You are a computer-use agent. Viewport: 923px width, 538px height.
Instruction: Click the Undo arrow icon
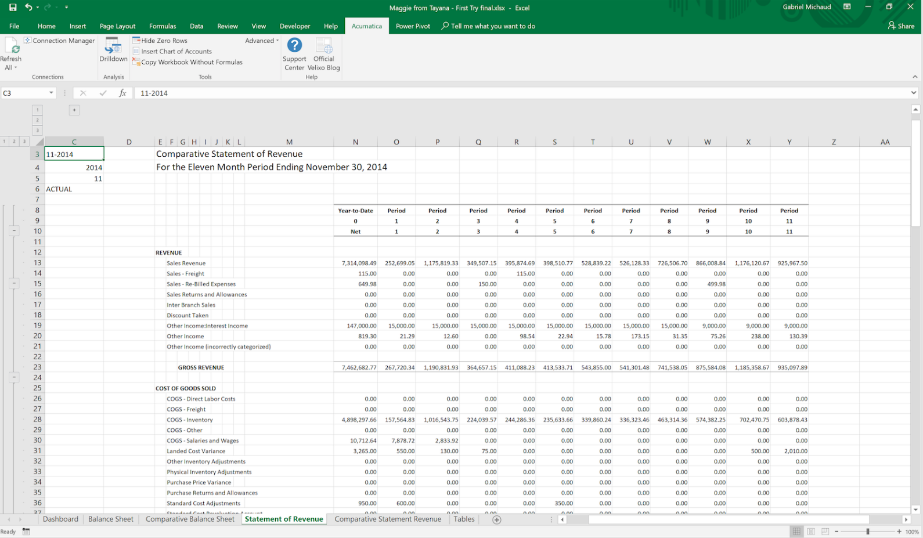28,8
